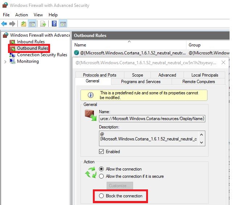Open the Help menu
This screenshot has height=205, width=243.
(53, 15)
